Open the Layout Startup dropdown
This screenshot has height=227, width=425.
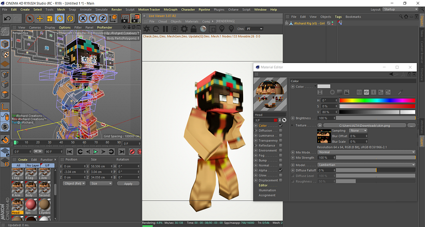click(400, 9)
